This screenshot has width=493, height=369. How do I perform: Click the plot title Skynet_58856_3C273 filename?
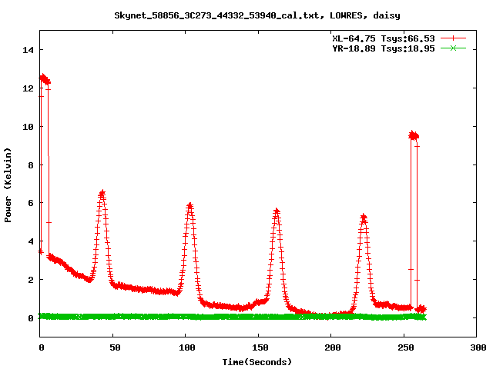(x=257, y=15)
